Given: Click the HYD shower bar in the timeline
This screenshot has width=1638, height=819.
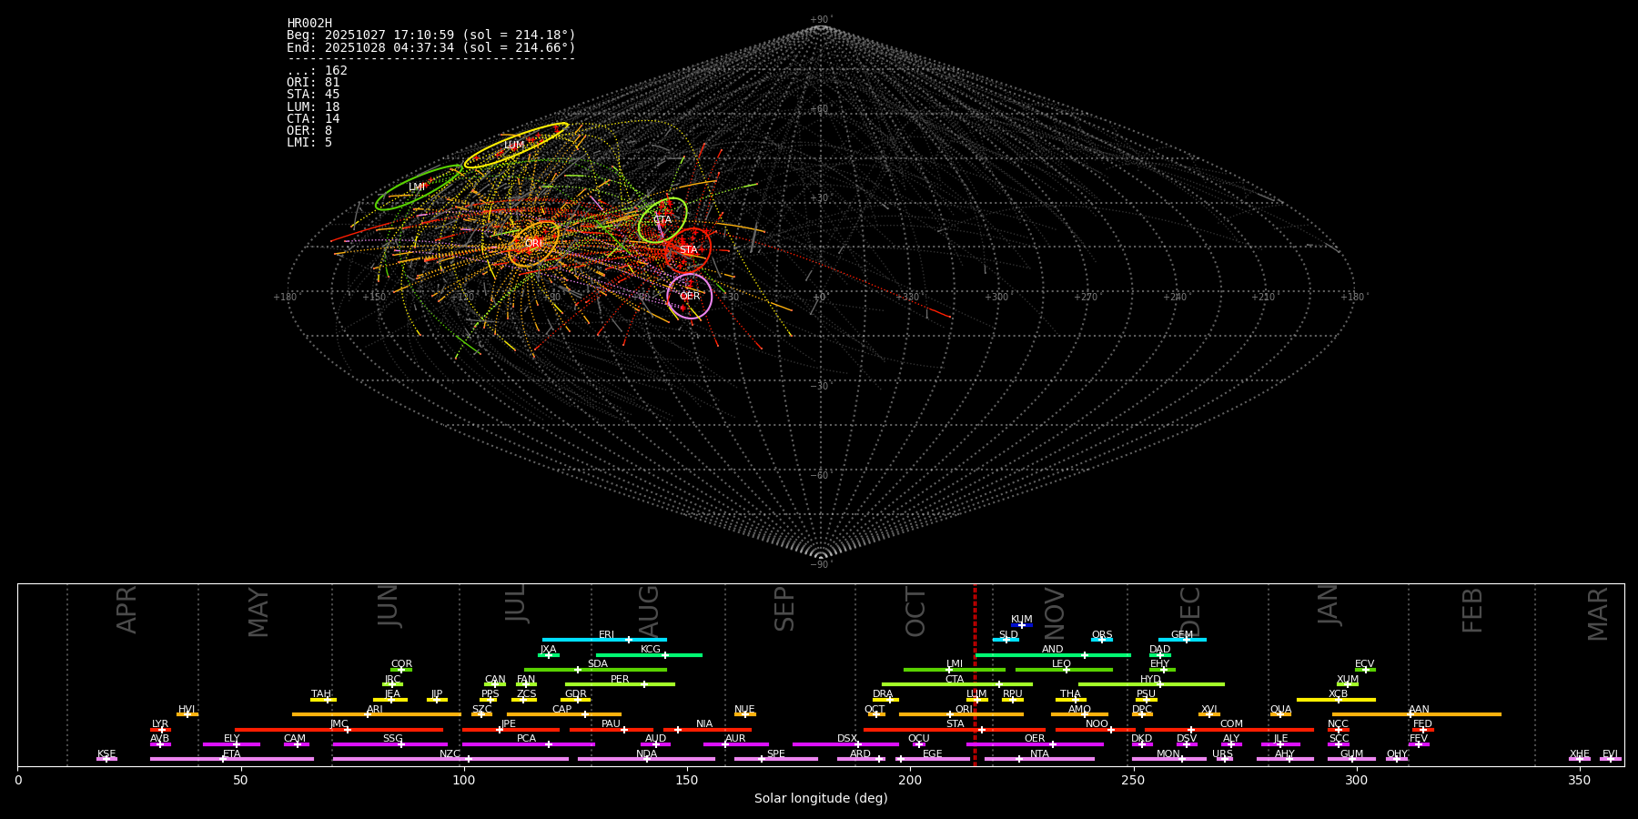Looking at the screenshot, I should tap(1151, 684).
